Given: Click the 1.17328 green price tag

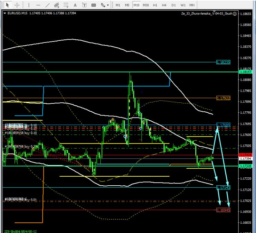Looking at the screenshot, I should [246, 166].
